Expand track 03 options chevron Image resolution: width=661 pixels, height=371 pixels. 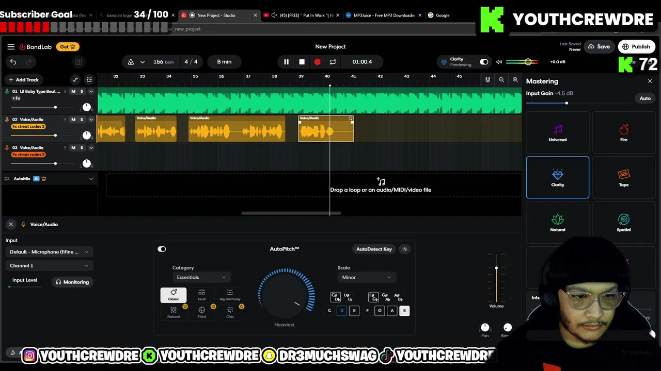point(91,148)
